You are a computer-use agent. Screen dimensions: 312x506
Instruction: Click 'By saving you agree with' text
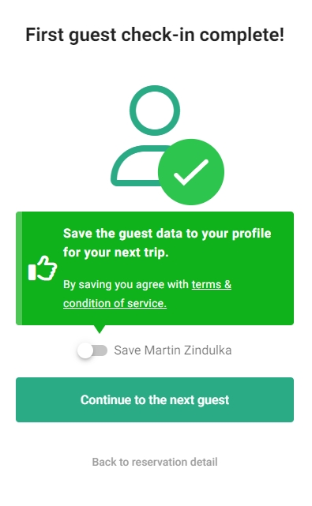(x=126, y=285)
